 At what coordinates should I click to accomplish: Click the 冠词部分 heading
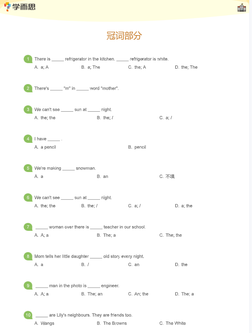pos(124,36)
